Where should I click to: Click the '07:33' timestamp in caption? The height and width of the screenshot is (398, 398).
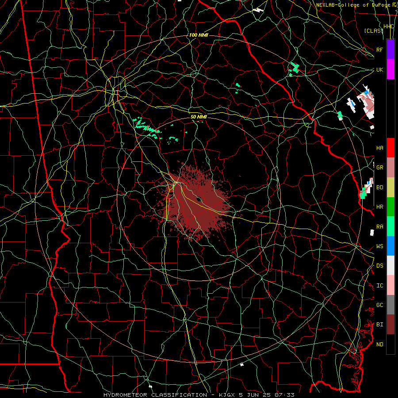pyautogui.click(x=284, y=395)
